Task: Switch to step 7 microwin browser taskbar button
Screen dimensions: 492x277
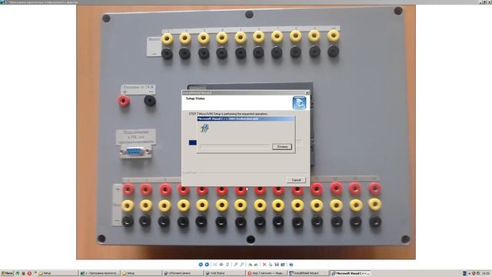Action: click(x=266, y=273)
